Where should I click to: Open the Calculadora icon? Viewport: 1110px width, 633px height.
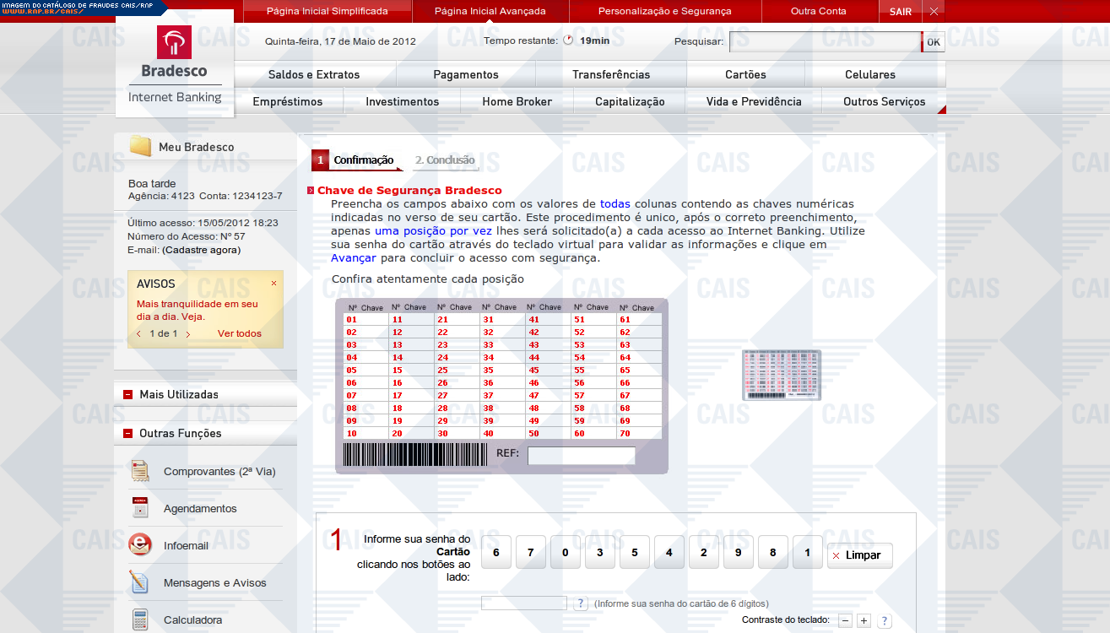coord(140,619)
